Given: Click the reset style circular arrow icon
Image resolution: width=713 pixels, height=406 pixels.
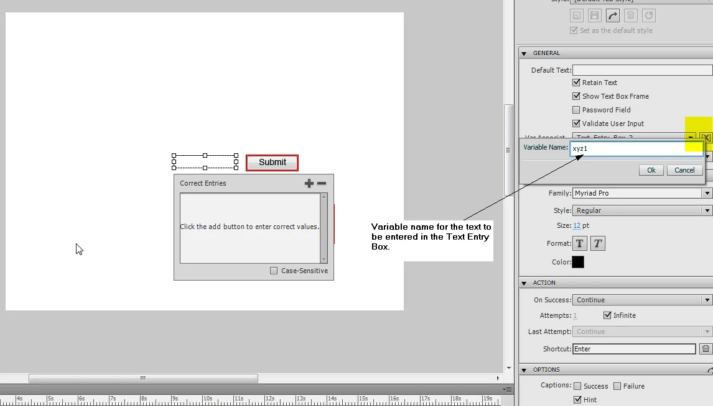Looking at the screenshot, I should pyautogui.click(x=649, y=16).
